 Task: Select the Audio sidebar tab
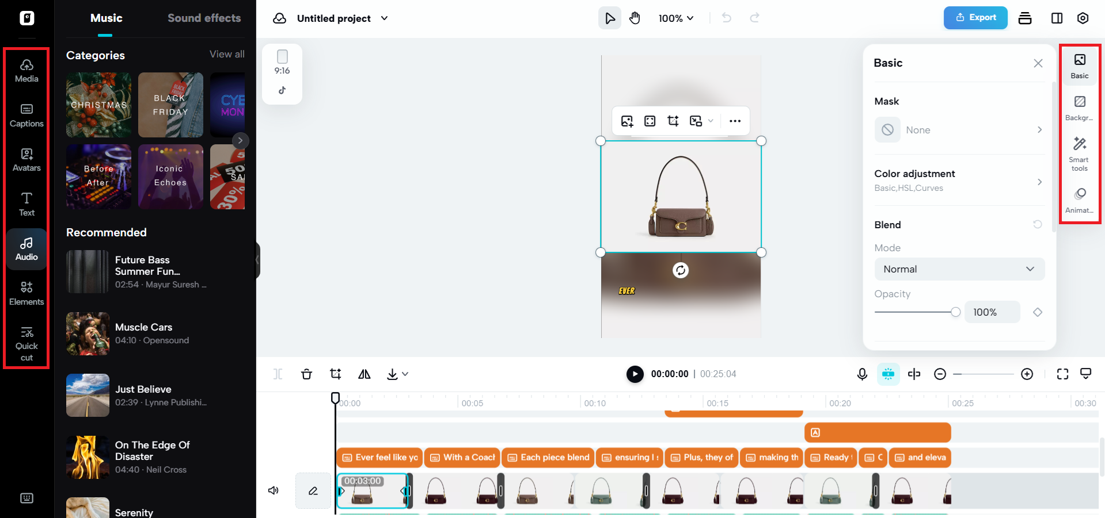tap(26, 249)
